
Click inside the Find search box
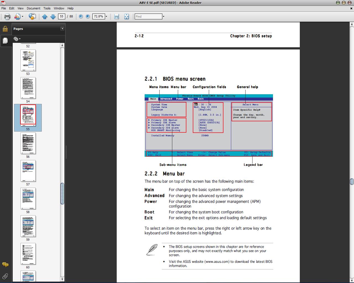[148, 17]
